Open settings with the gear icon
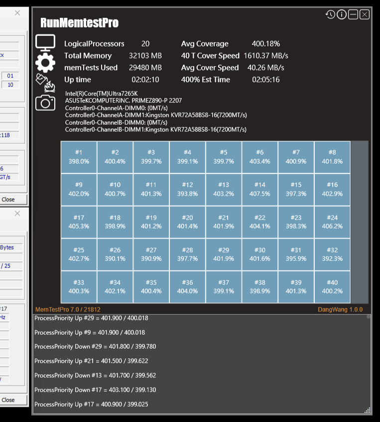Image resolution: width=380 pixels, height=422 pixels. click(45, 62)
